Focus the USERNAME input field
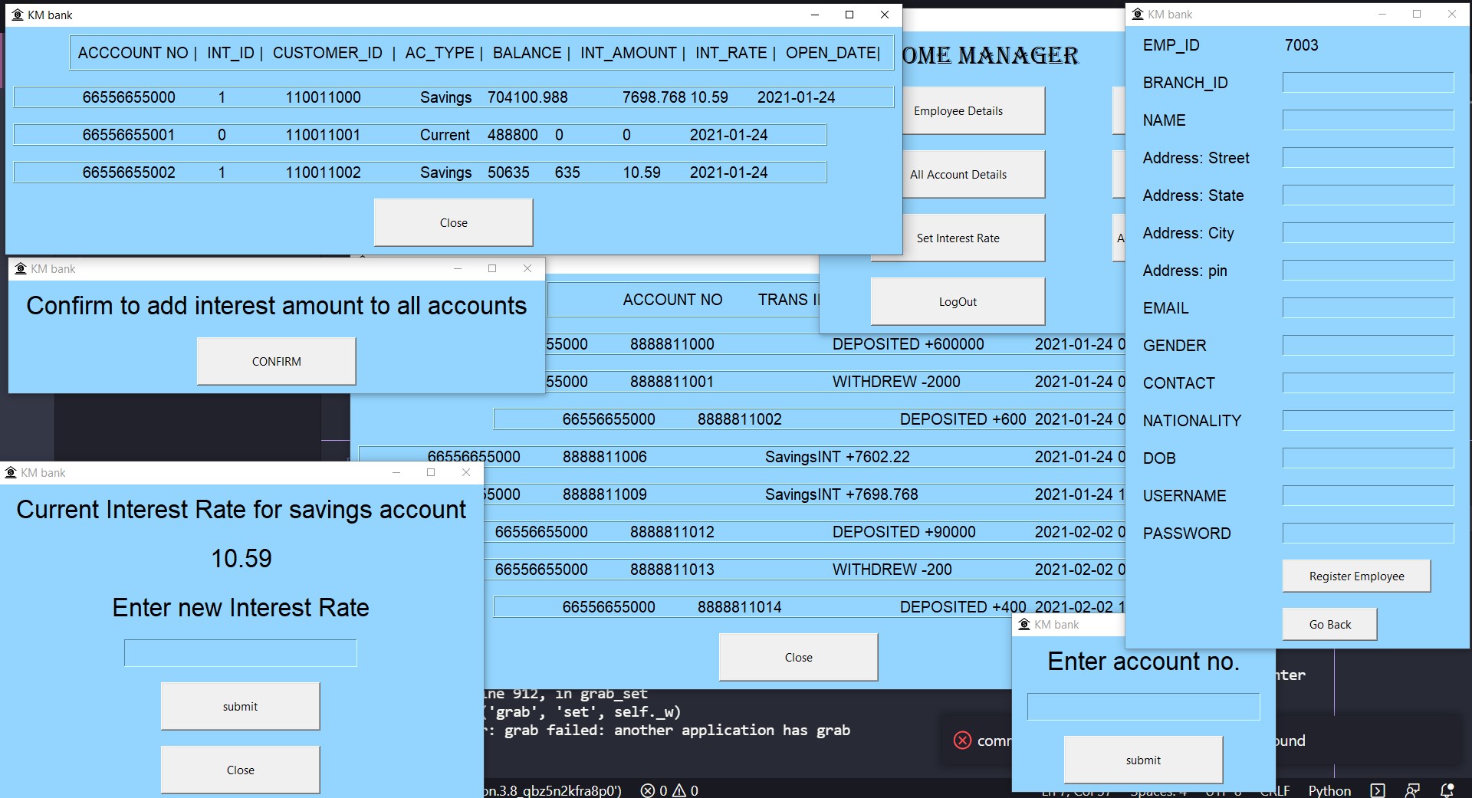Image resolution: width=1472 pixels, height=798 pixels. tap(1368, 496)
